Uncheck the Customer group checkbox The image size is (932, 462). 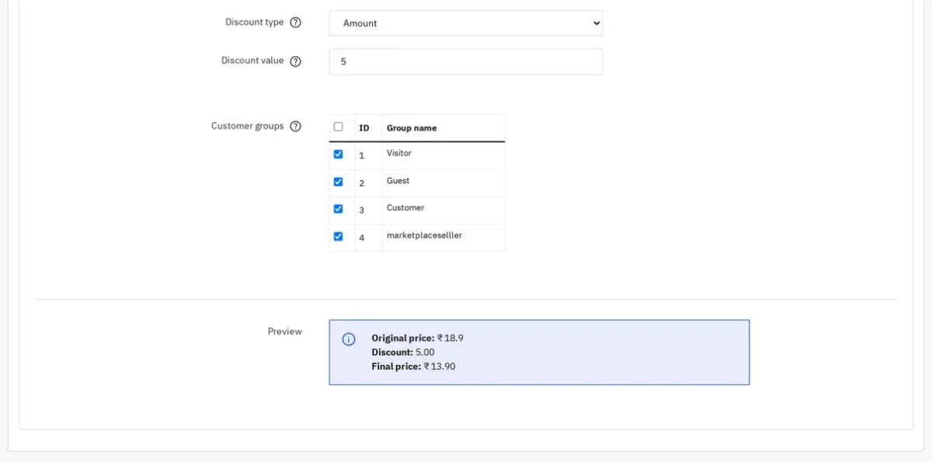tap(338, 209)
